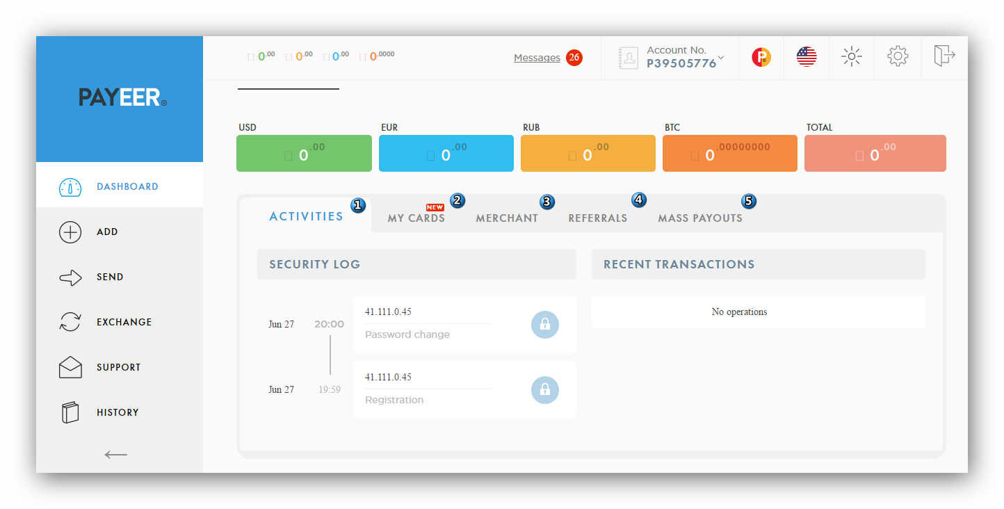This screenshot has width=1004, height=509.
Task: Click the PAYEER logo
Action: click(x=122, y=97)
